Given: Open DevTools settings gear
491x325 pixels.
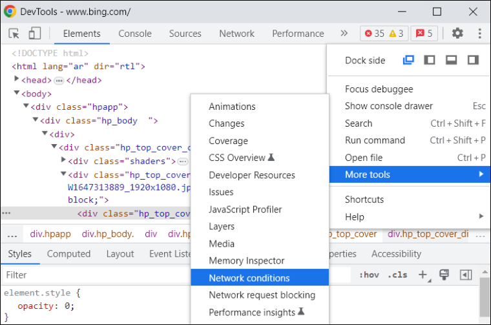Looking at the screenshot, I should click(457, 33).
